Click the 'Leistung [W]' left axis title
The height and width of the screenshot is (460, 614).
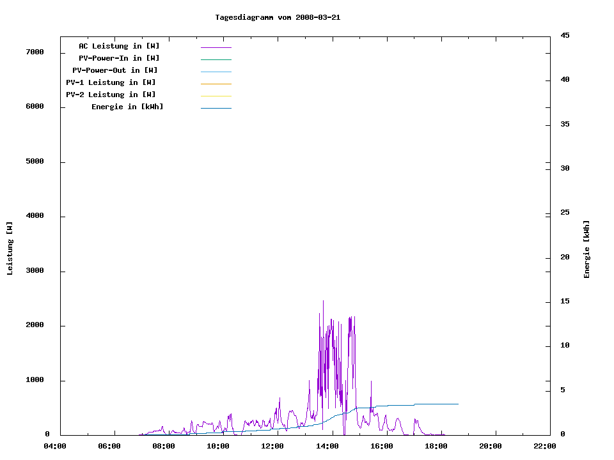[x=10, y=249]
